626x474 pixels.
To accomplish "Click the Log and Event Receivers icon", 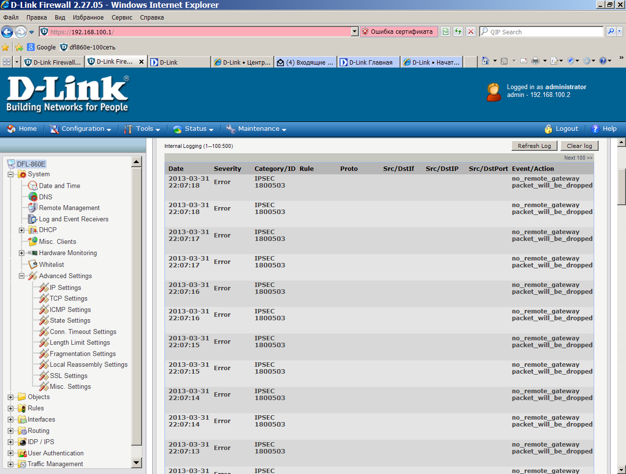I will pos(33,219).
